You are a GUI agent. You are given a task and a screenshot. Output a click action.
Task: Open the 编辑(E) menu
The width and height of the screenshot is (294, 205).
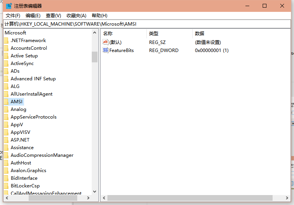(x=33, y=16)
